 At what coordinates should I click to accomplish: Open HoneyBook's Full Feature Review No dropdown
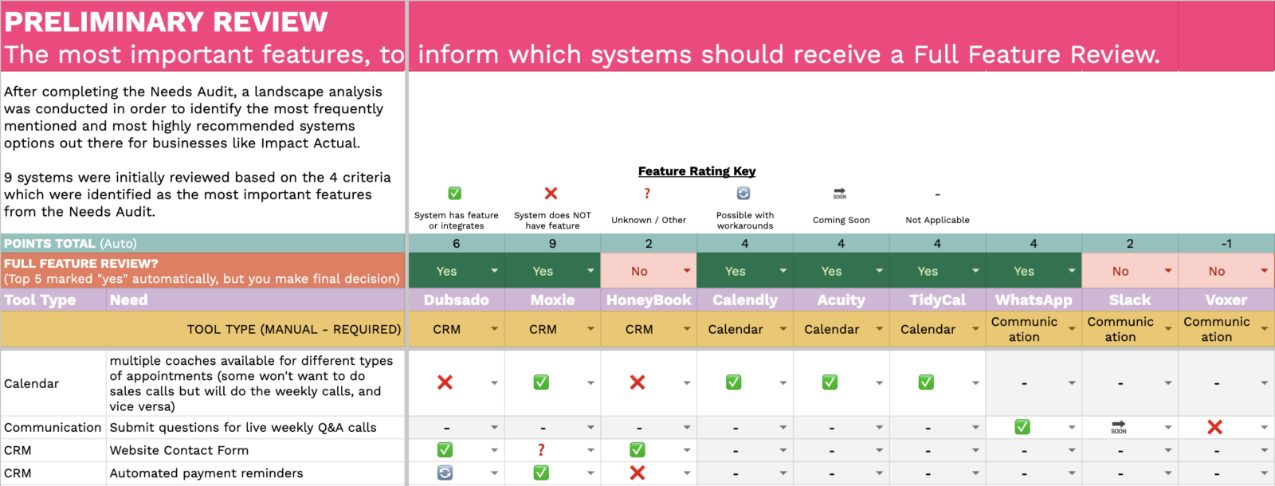(x=687, y=271)
